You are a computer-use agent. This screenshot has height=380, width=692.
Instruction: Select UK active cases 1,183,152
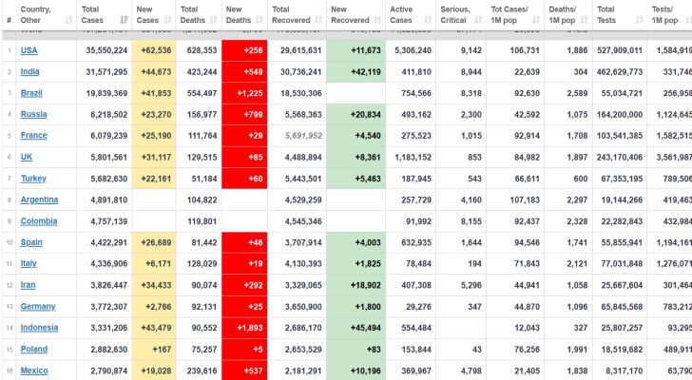click(x=413, y=157)
